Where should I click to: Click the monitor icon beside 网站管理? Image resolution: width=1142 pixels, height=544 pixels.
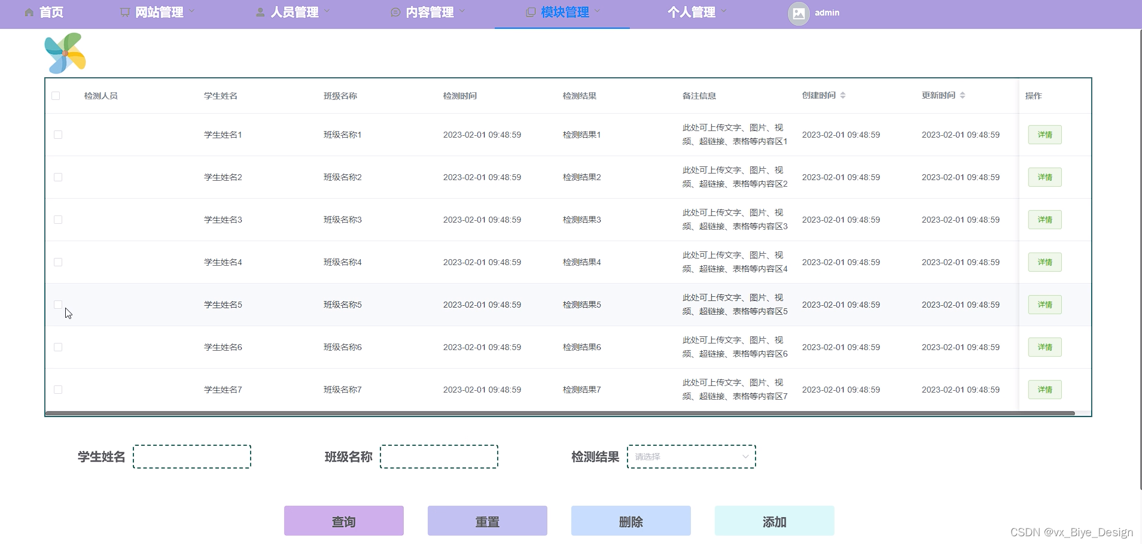(124, 12)
